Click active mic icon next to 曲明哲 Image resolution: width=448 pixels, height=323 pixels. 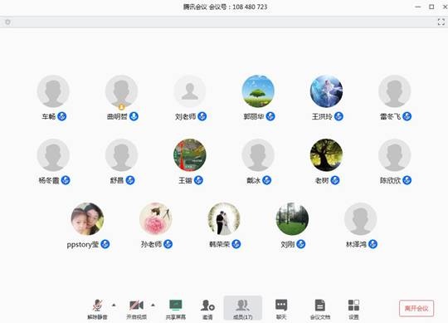click(134, 116)
